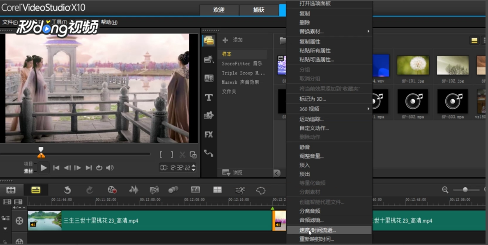Toggle preview system volume
The height and width of the screenshot is (245, 488).
110,168
